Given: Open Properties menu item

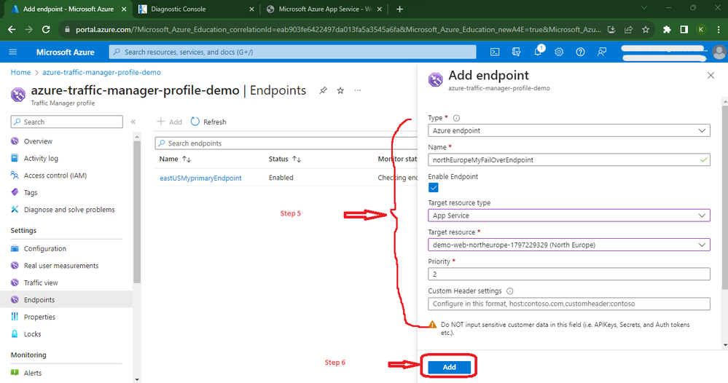Looking at the screenshot, I should pos(39,317).
